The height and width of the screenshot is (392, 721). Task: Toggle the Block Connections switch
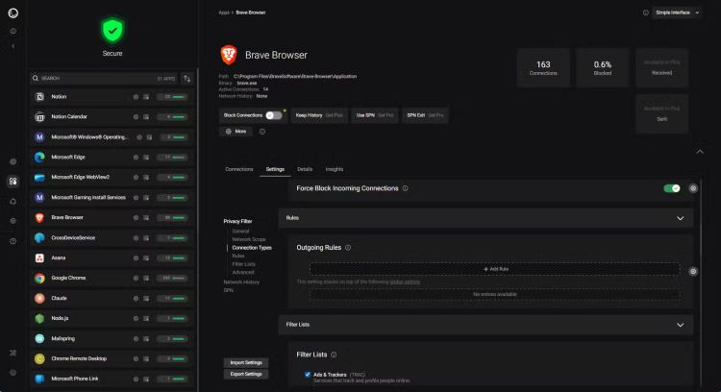pyautogui.click(x=274, y=115)
